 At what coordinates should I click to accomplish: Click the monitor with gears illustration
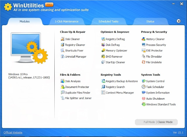[x=29, y=48]
